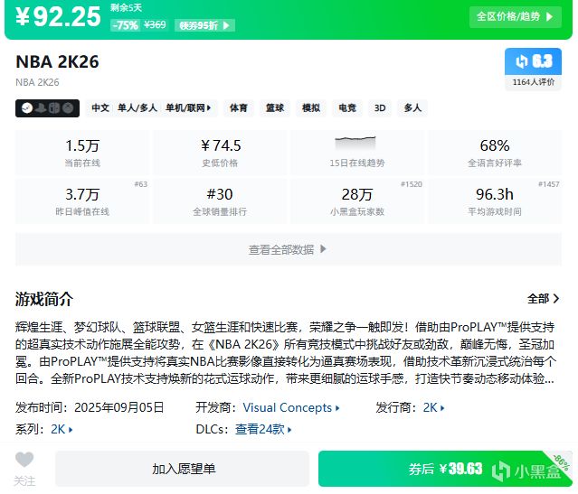Click the ¥92.25 current price
The width and height of the screenshot is (578, 494).
[x=58, y=16]
